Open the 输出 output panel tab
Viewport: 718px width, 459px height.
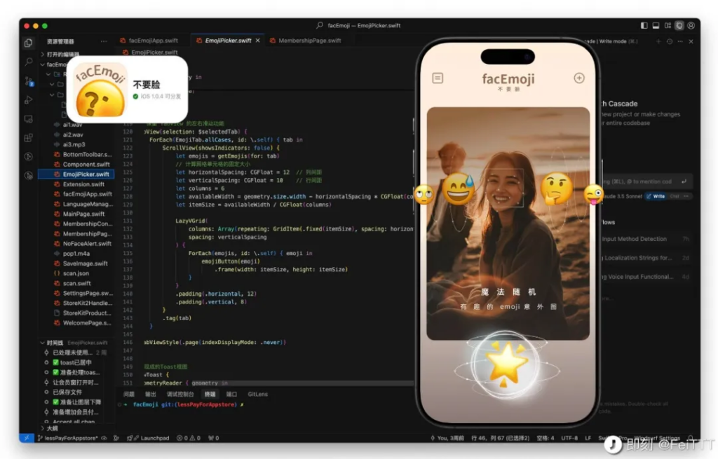coord(151,394)
